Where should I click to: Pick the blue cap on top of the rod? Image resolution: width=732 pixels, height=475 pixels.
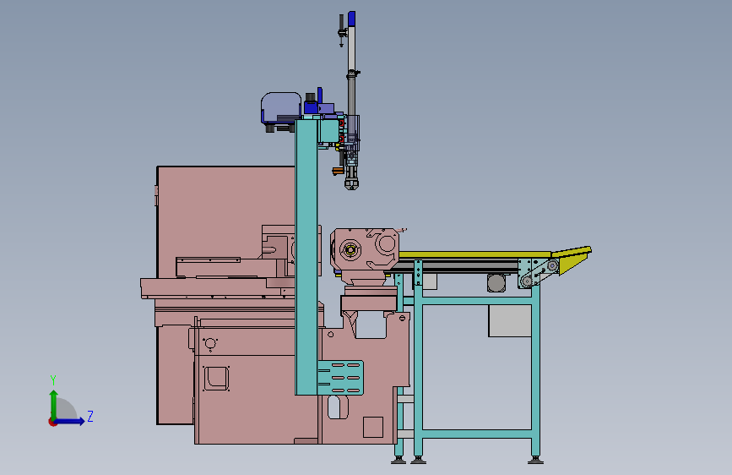[x=351, y=19]
